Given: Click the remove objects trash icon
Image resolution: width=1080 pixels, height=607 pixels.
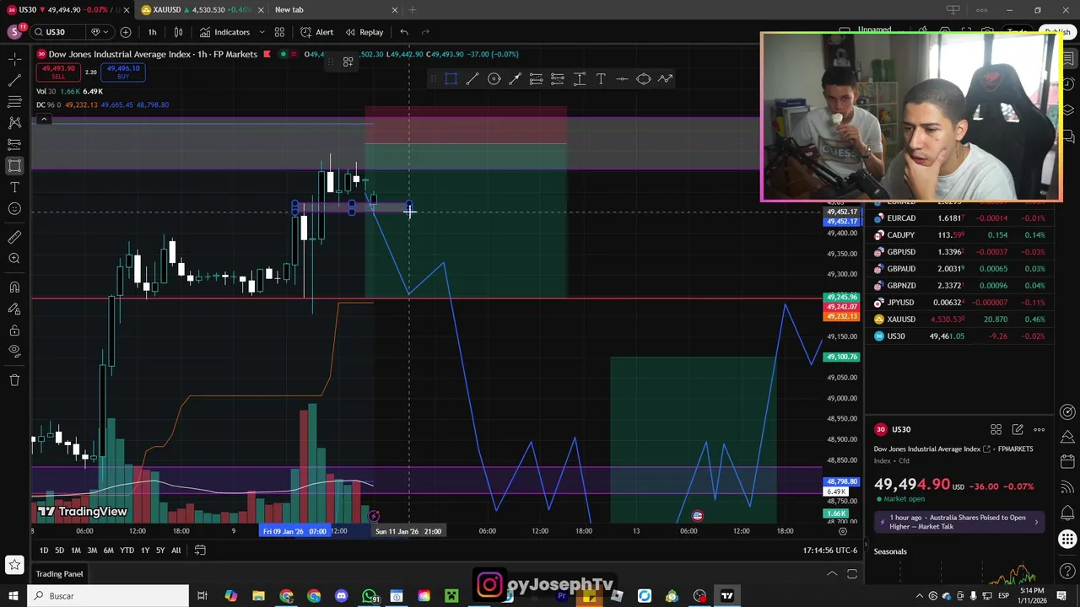Looking at the screenshot, I should (x=14, y=380).
